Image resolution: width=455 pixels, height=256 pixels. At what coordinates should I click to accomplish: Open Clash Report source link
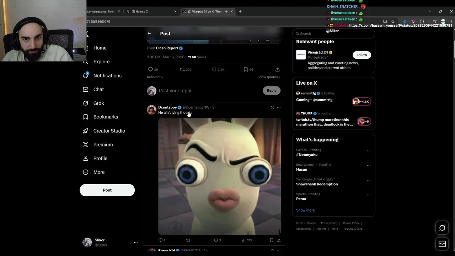[x=167, y=48]
